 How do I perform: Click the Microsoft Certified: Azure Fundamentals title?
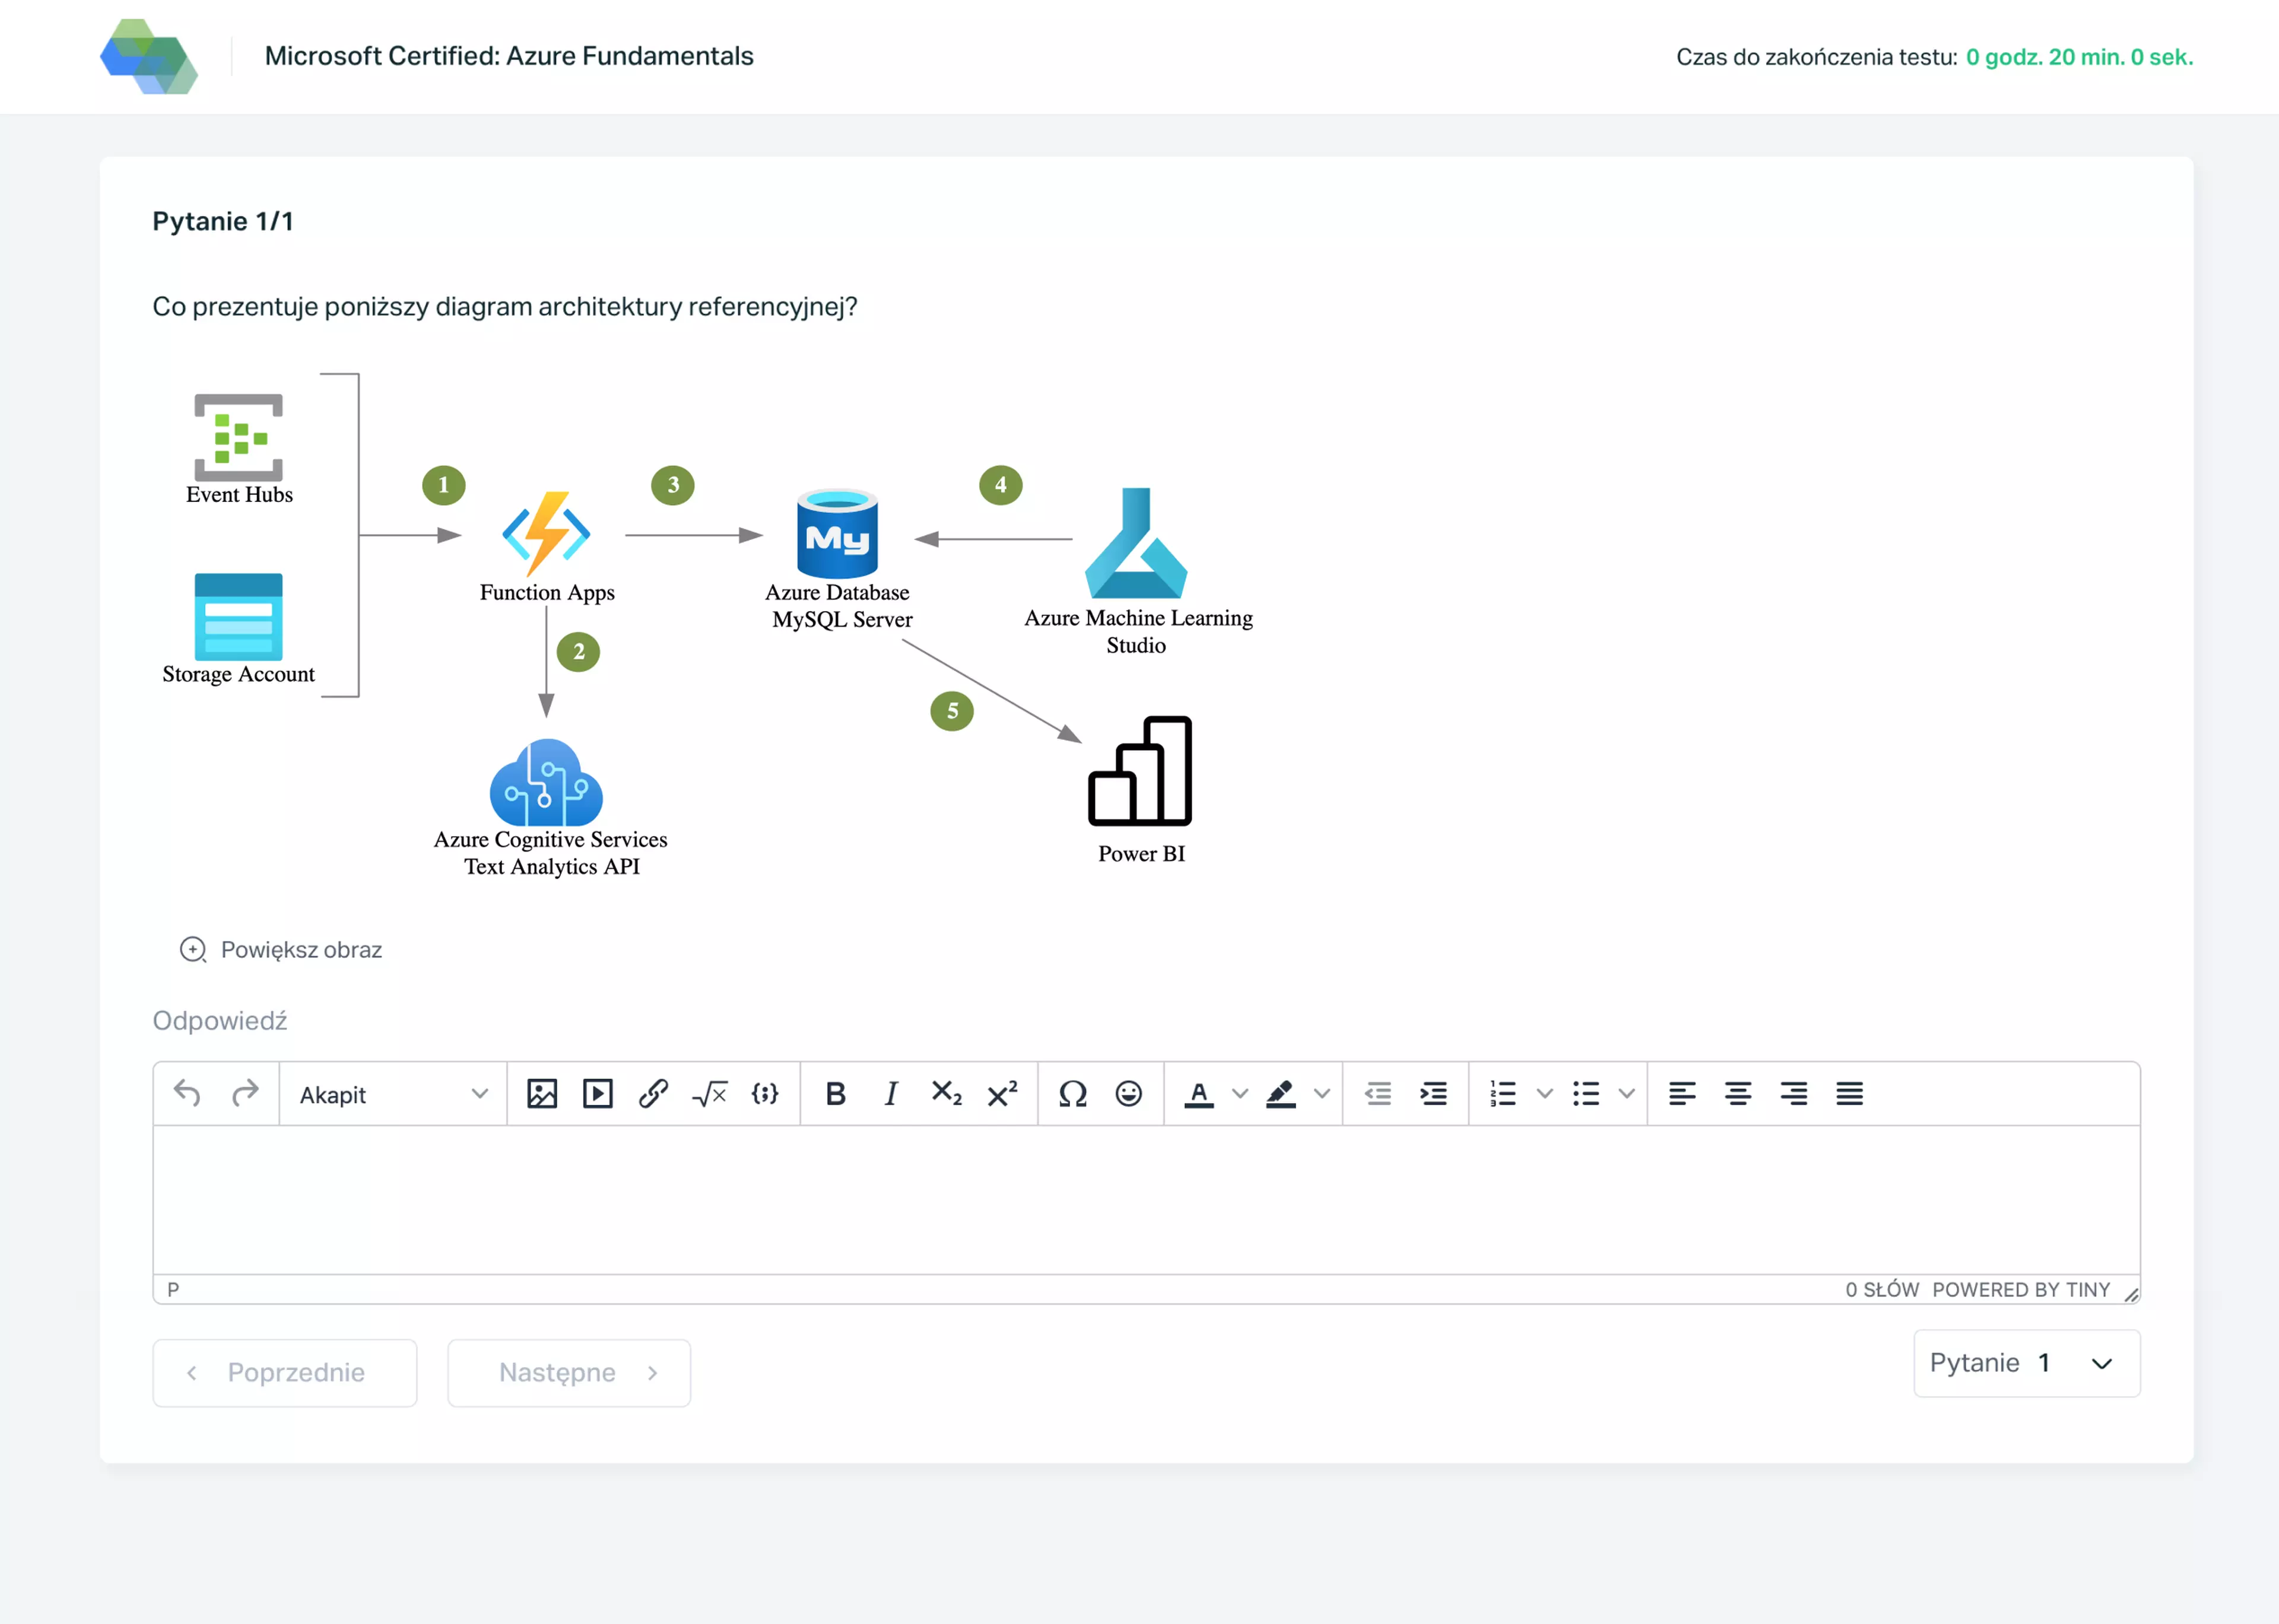click(509, 56)
